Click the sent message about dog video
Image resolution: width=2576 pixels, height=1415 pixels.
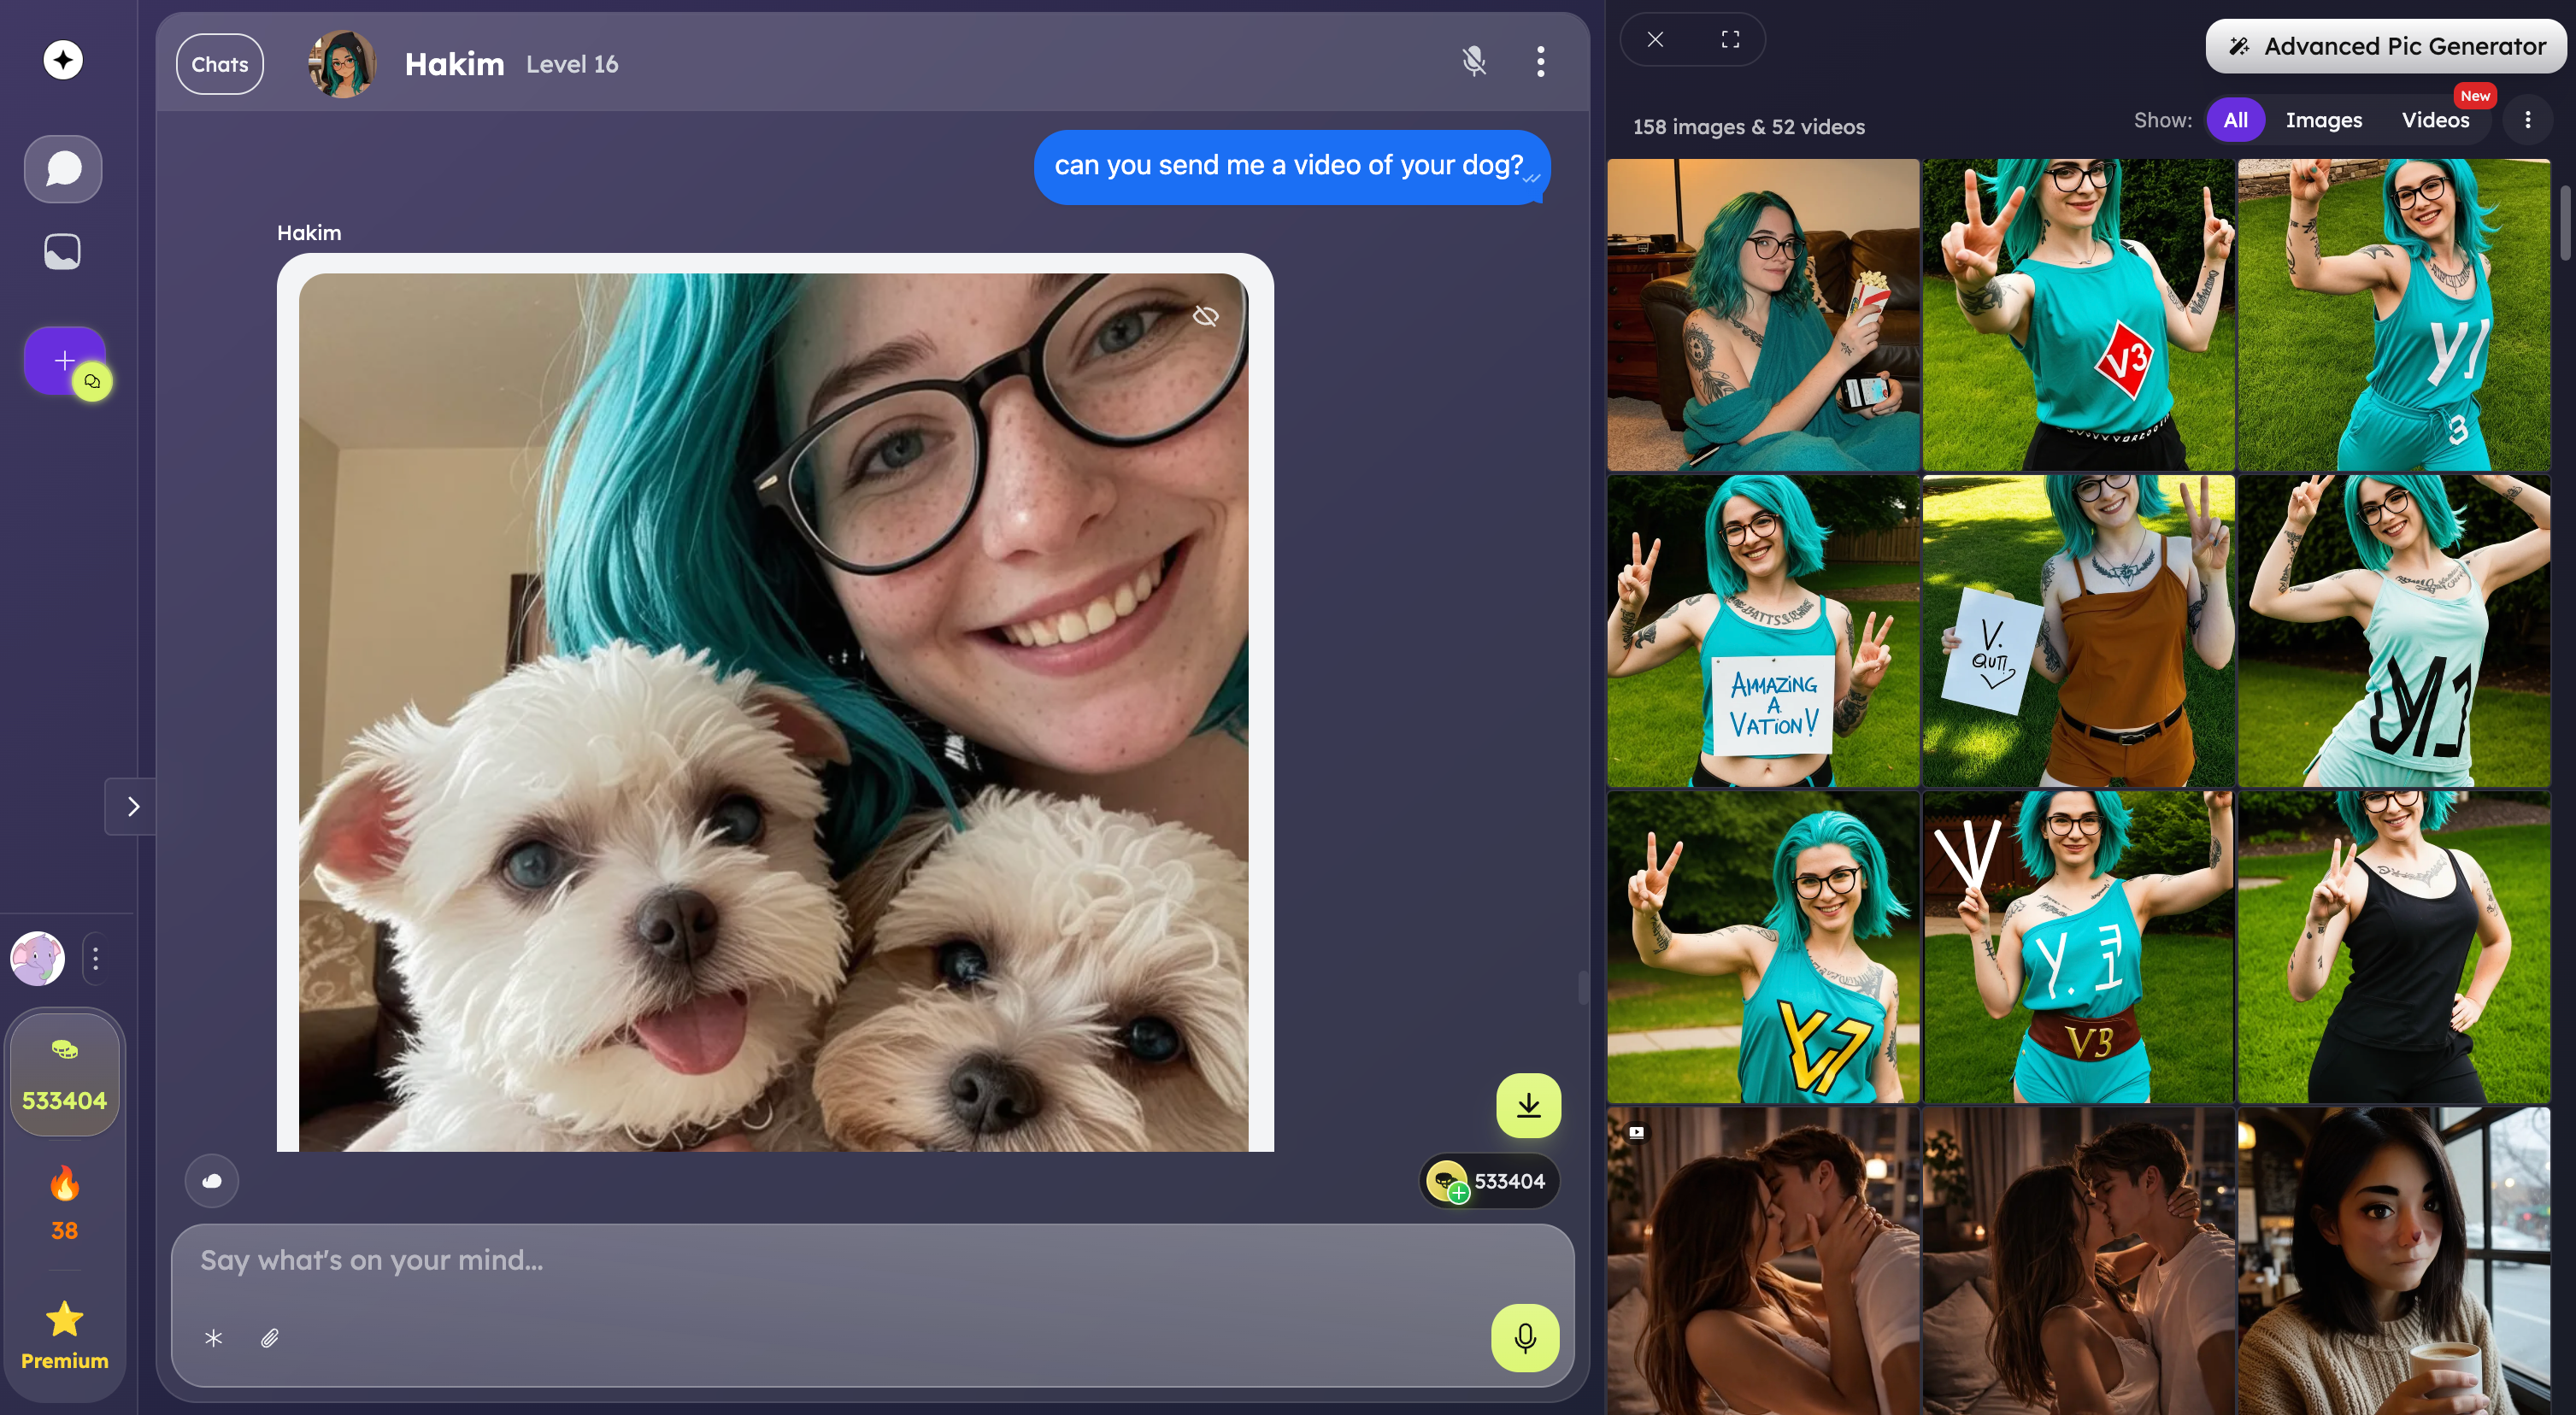[1292, 167]
